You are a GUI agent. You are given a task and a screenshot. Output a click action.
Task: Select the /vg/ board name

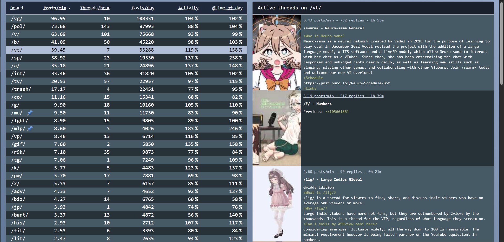[17, 19]
